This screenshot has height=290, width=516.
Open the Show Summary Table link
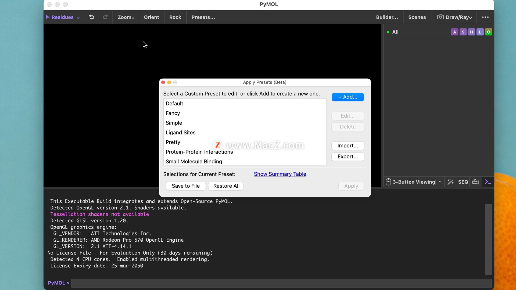pyautogui.click(x=280, y=174)
